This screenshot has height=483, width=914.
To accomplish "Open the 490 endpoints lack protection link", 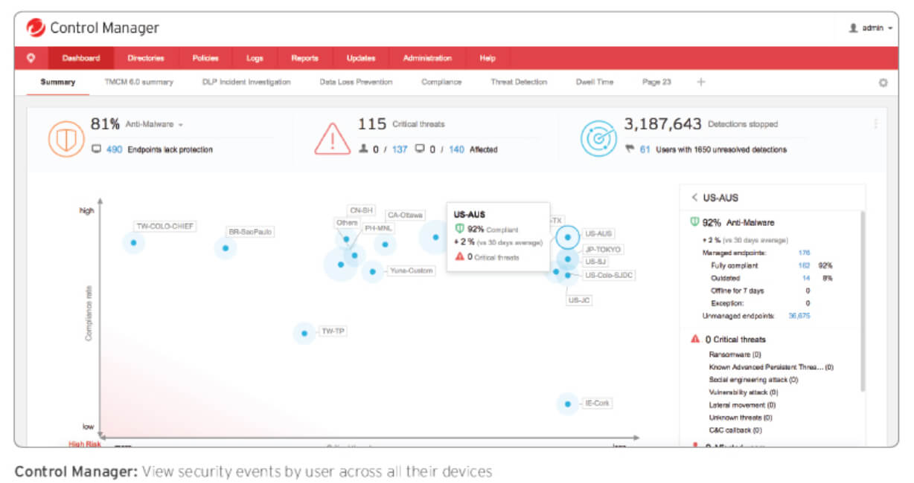I will point(114,149).
